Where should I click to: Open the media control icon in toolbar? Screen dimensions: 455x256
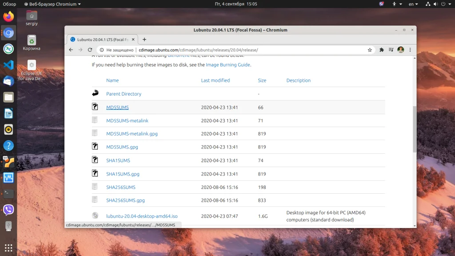[x=391, y=50]
